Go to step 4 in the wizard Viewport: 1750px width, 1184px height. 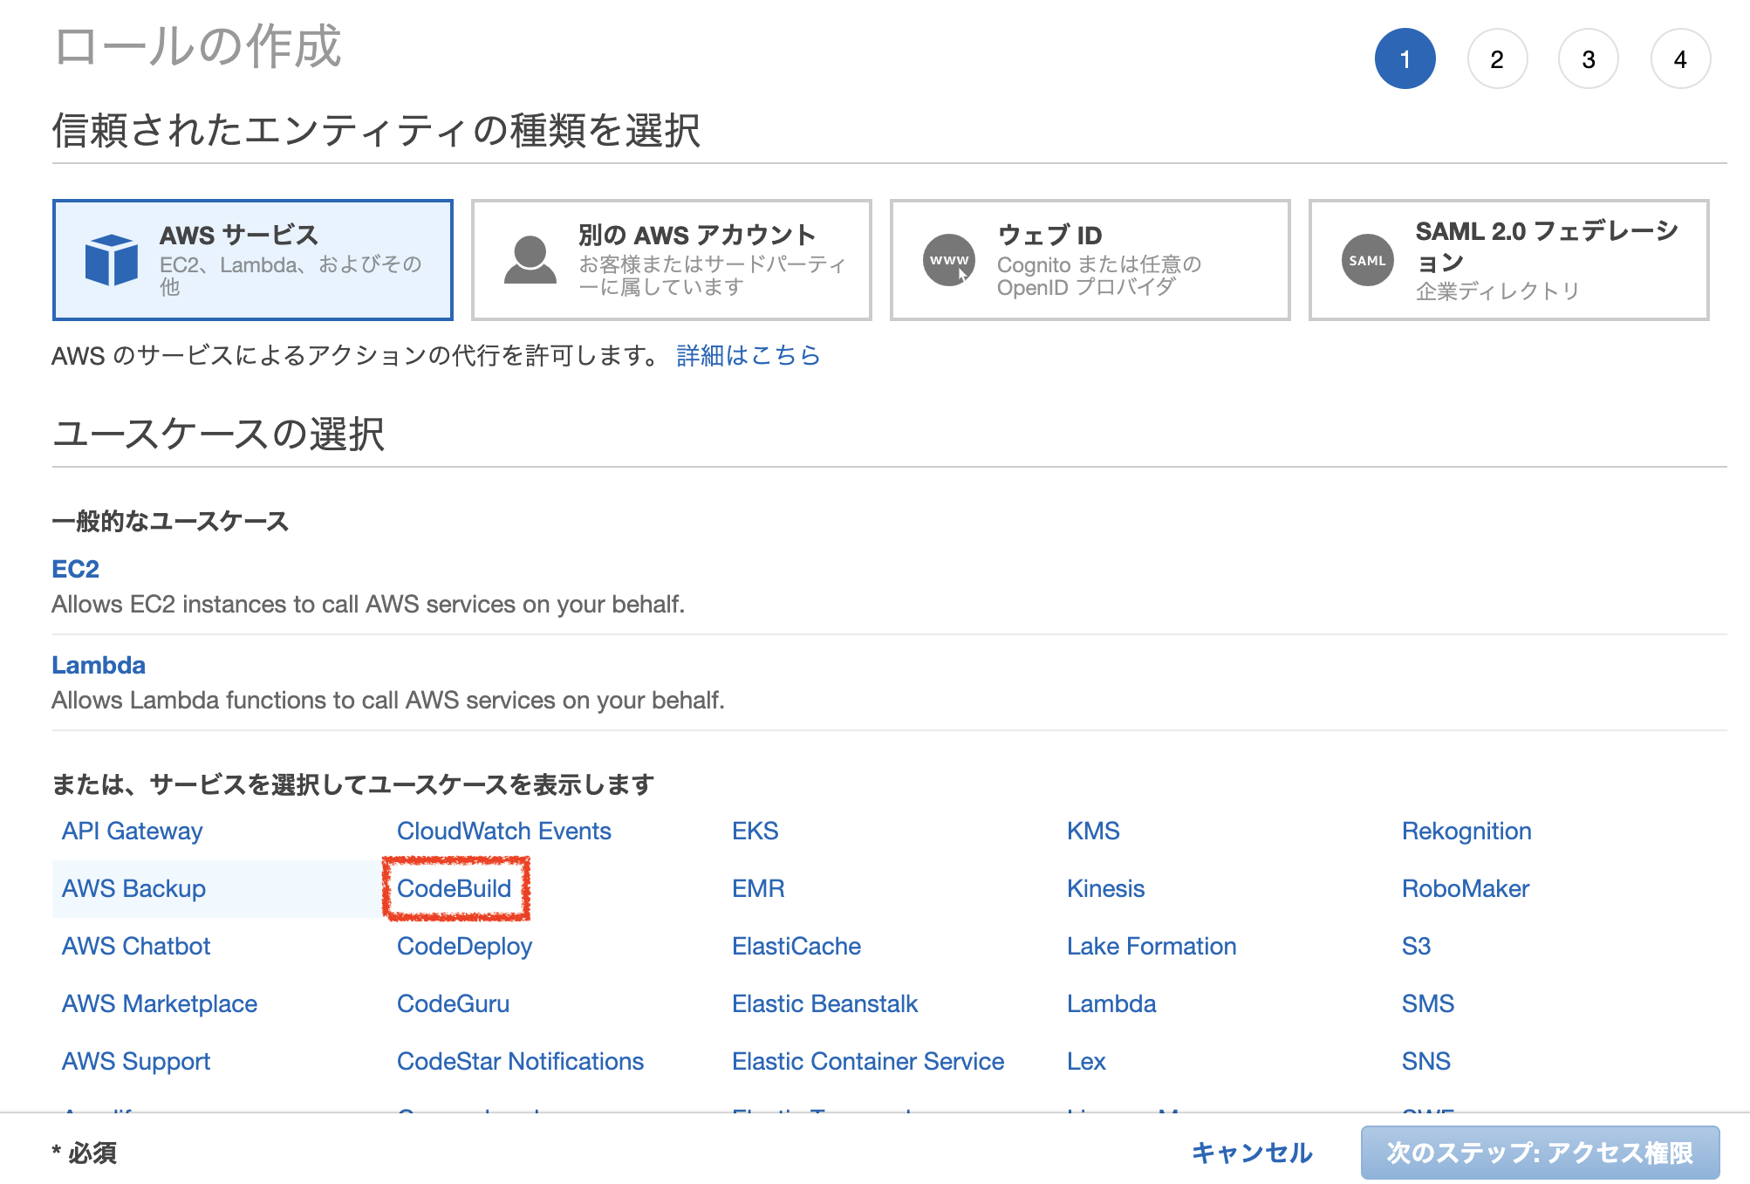tap(1680, 58)
